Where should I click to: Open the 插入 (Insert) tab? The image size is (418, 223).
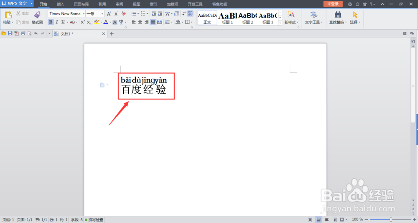pos(61,4)
